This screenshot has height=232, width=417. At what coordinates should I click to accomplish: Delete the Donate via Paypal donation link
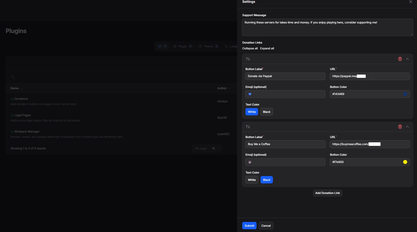[x=400, y=59]
